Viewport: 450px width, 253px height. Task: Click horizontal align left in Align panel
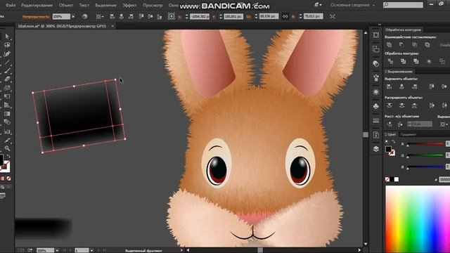(389, 86)
